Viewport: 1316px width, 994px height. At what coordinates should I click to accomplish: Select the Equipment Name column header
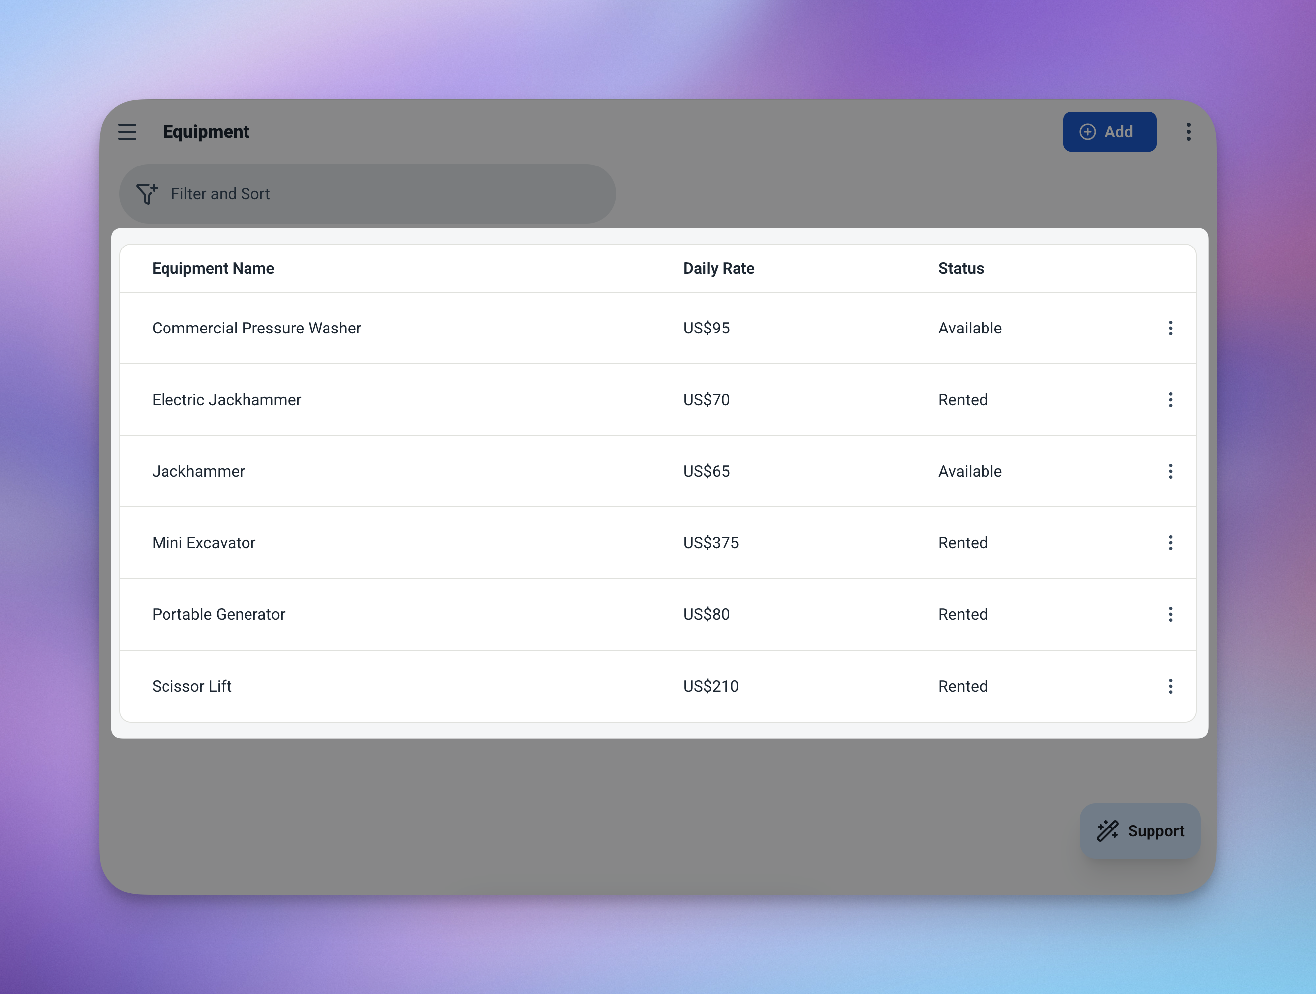pyautogui.click(x=213, y=268)
